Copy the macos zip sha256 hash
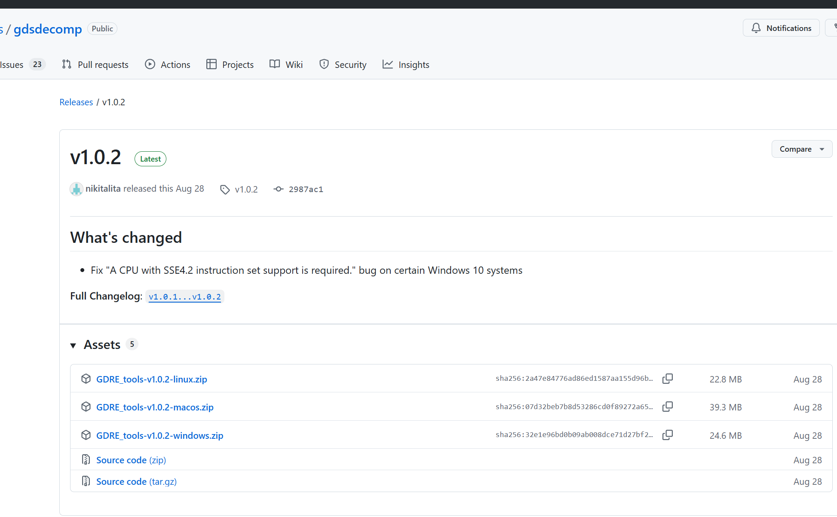Screen dimensions: 837x517 click(x=667, y=407)
